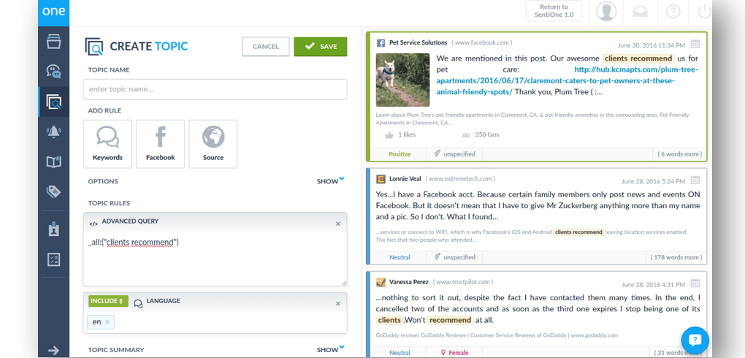
Task: Add a Source rule with globe icon
Action: coord(213,144)
